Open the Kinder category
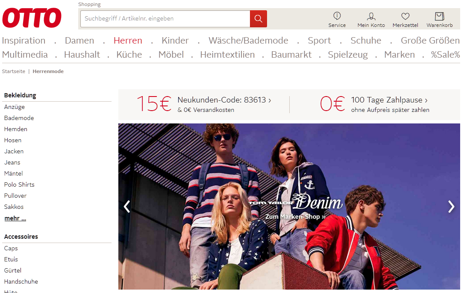 coord(175,40)
